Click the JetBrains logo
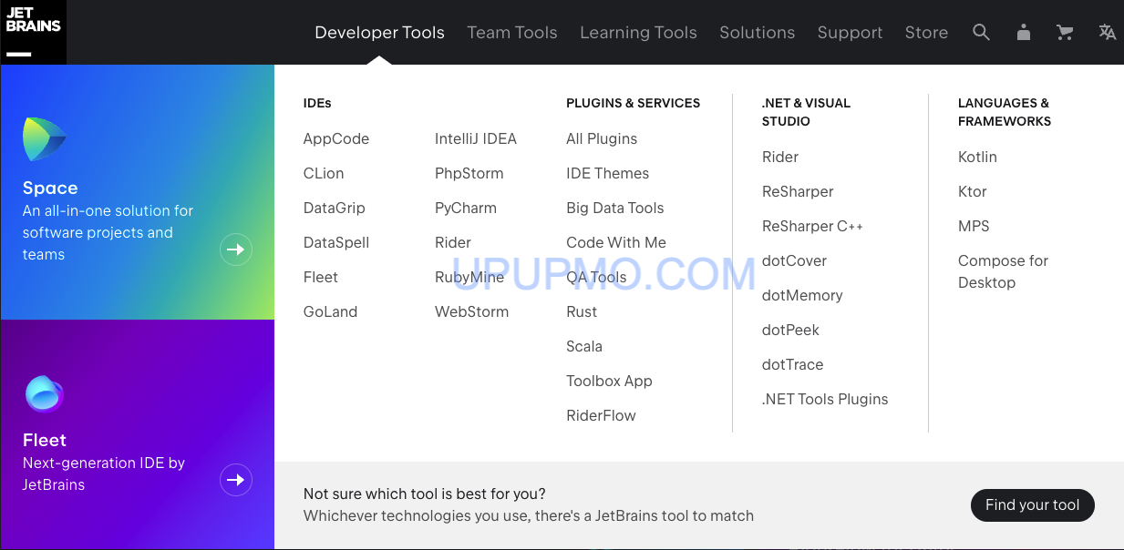Viewport: 1124px width, 550px height. [x=33, y=32]
